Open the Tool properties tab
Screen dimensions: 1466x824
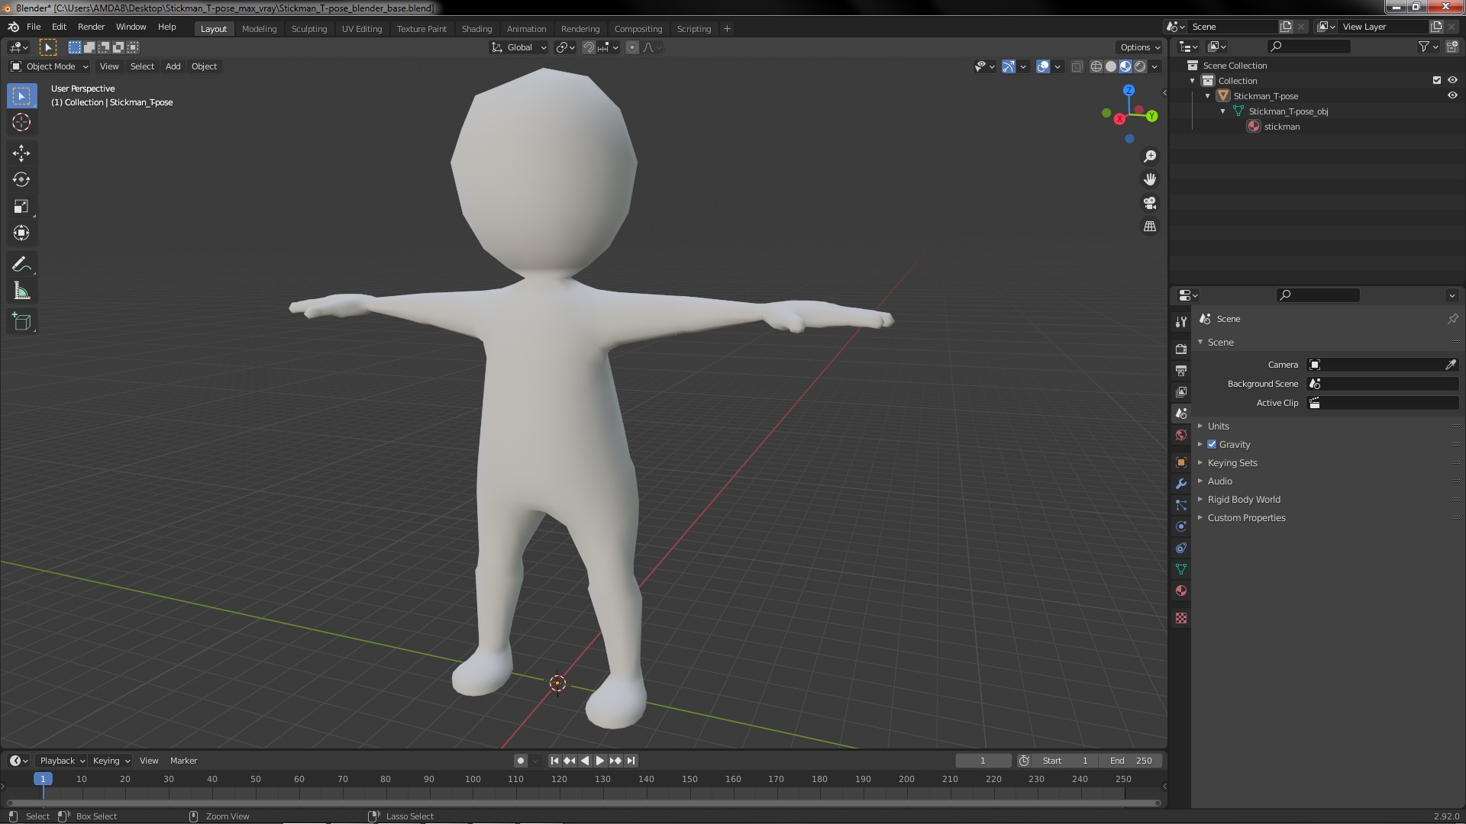(x=1181, y=322)
